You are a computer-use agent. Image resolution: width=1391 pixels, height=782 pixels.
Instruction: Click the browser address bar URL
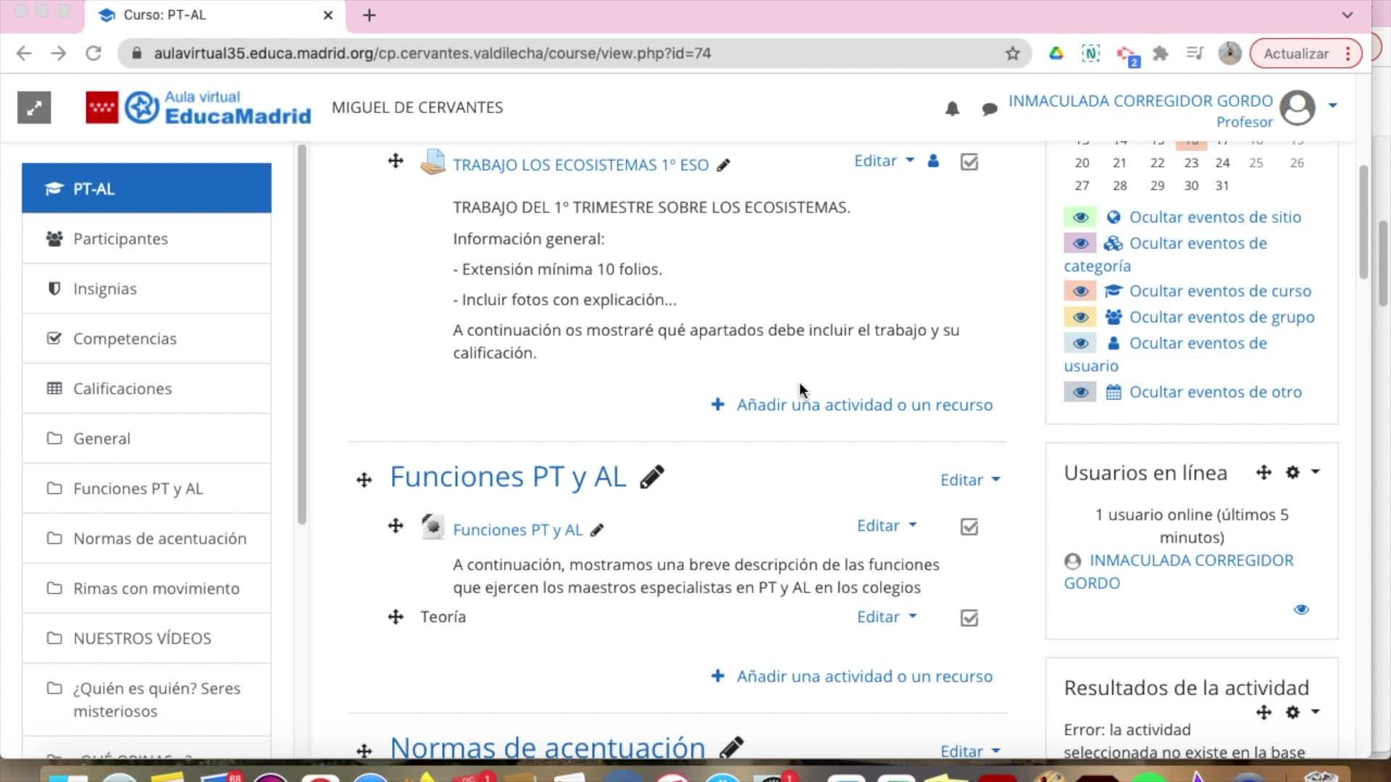(x=432, y=54)
